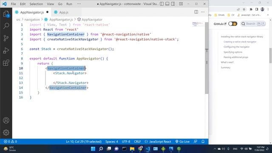Expand the navigation breadcrumb segment
Viewport: 272px width, 153px height.
pos(32,20)
